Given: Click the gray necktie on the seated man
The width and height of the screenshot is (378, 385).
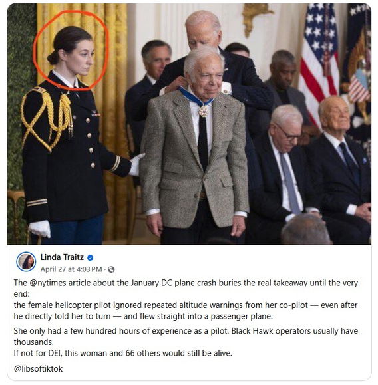Looking at the screenshot, I should coord(289,183).
